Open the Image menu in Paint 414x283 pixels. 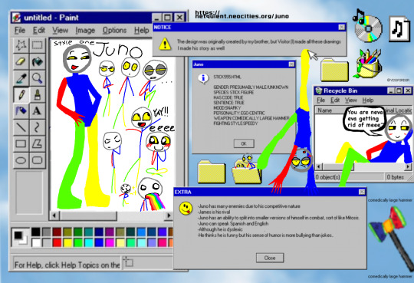point(85,31)
